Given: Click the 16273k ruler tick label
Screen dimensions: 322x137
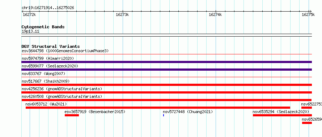Looking at the screenshot, I should (122, 14).
